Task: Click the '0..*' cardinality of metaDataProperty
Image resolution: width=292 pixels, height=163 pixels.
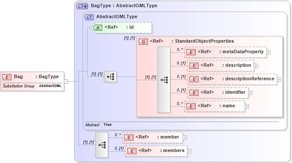Action: point(180,49)
